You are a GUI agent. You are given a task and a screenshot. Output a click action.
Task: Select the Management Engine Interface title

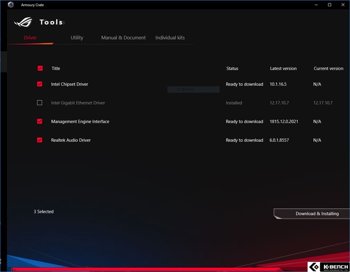80,122
